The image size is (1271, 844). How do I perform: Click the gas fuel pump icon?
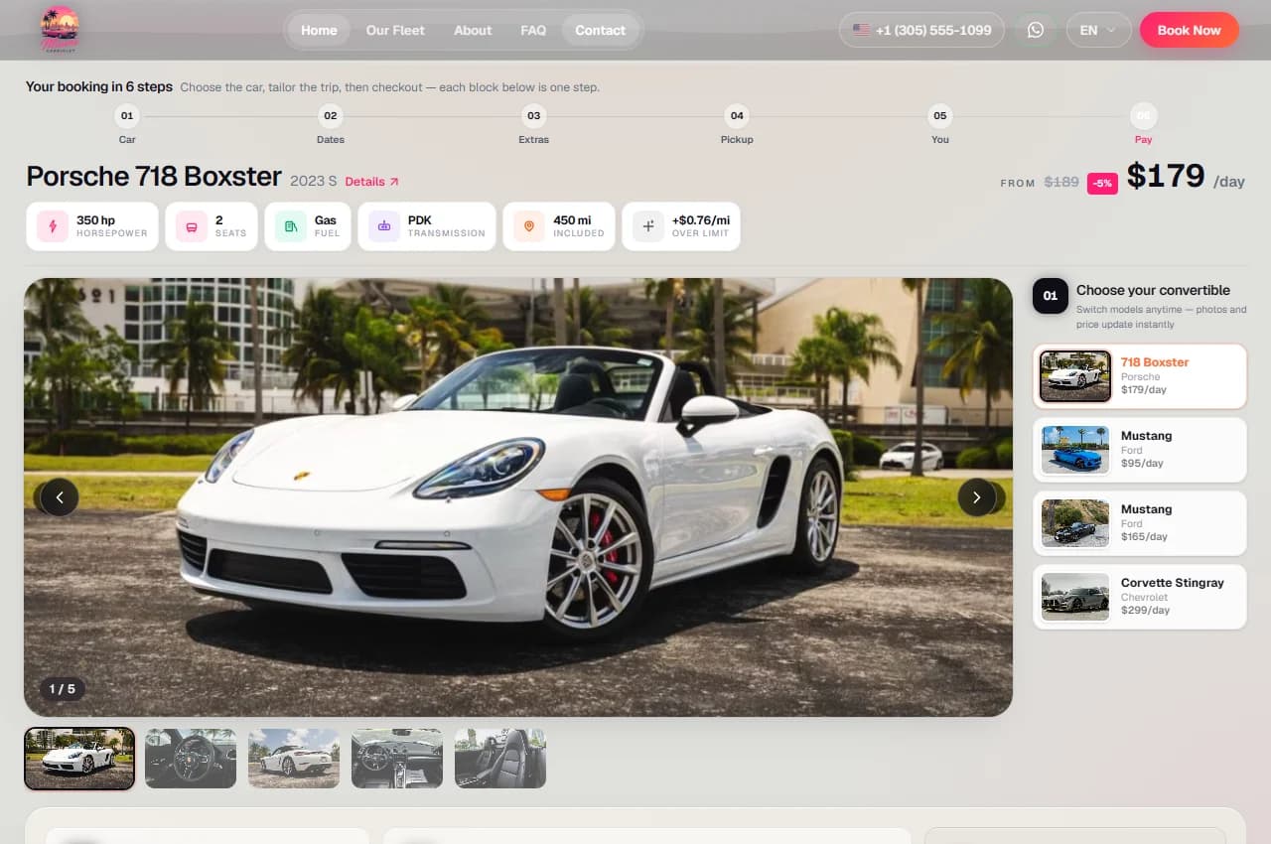coord(291,226)
